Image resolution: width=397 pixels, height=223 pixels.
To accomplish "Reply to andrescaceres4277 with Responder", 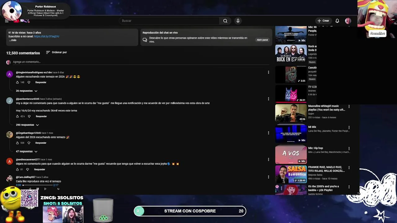I will tap(39, 170).
